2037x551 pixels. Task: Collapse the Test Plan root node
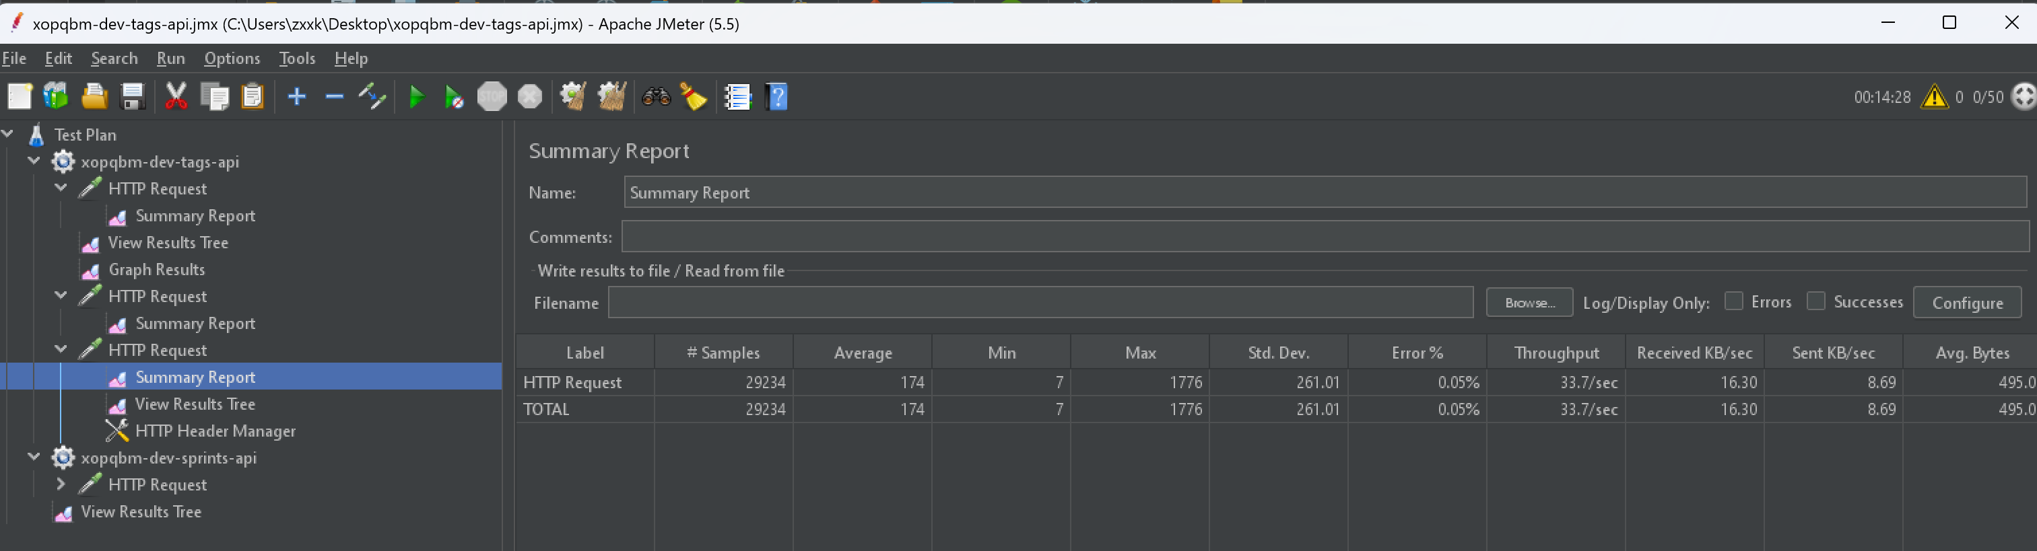(8, 135)
